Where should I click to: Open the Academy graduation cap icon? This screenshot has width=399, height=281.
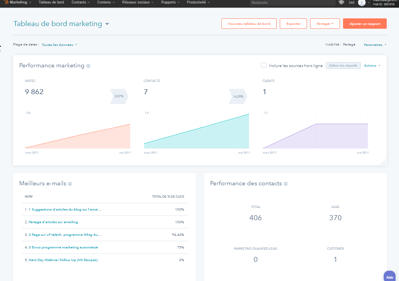342,3
